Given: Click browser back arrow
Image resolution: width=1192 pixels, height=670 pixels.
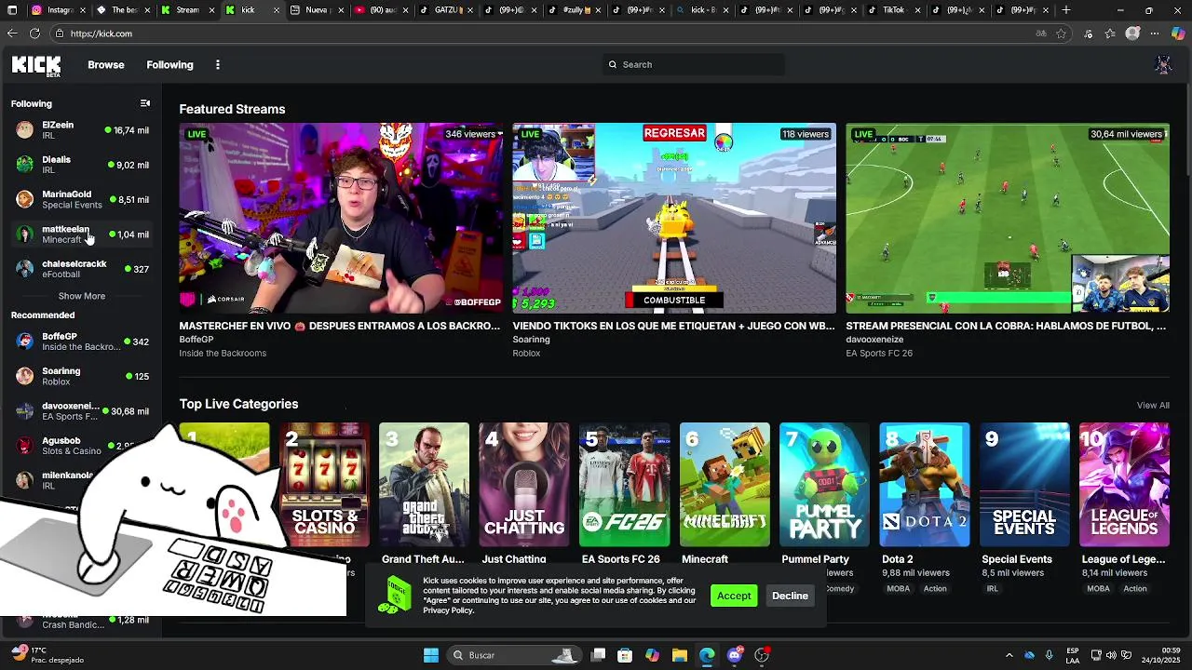Looking at the screenshot, I should tap(12, 33).
